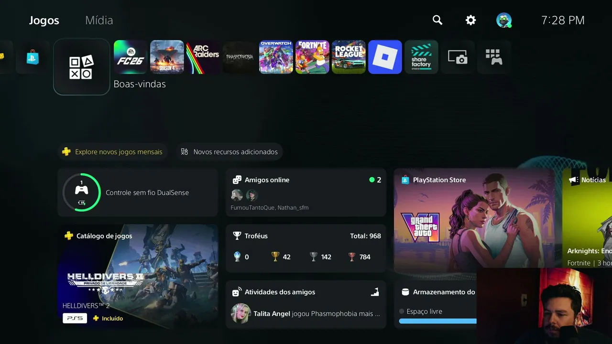Click the bronze trophy icon showing 784
Image resolution: width=612 pixels, height=344 pixels.
pos(352,257)
